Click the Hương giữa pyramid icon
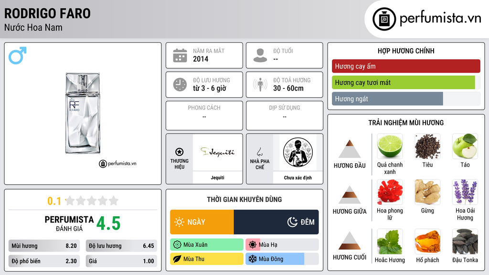489x275 pixels. (x=350, y=195)
